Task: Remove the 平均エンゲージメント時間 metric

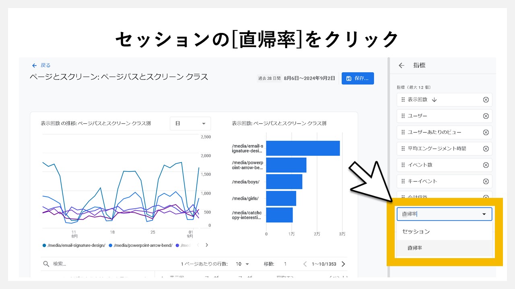Action: (486, 149)
